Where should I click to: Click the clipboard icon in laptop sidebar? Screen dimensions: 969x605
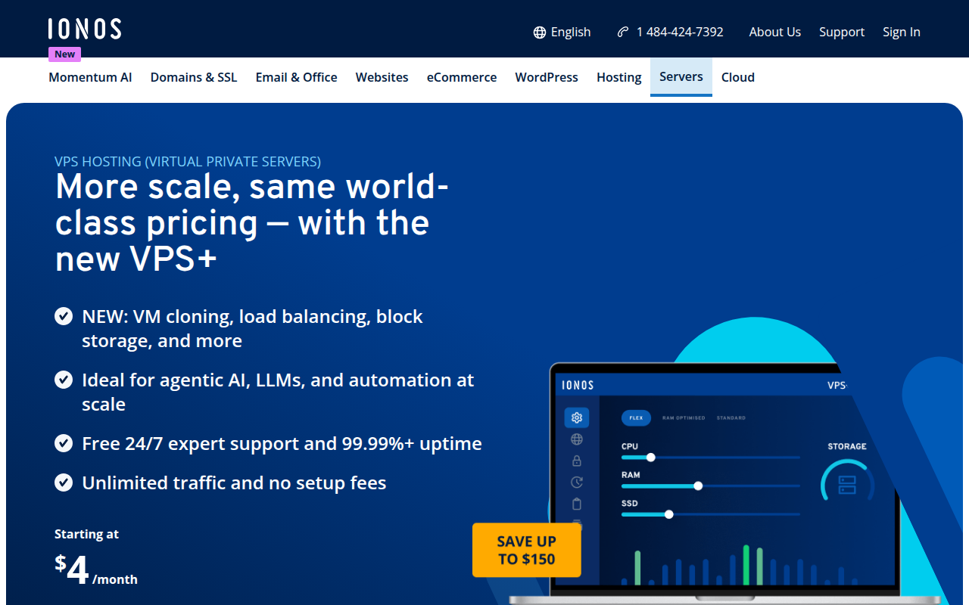click(x=577, y=504)
